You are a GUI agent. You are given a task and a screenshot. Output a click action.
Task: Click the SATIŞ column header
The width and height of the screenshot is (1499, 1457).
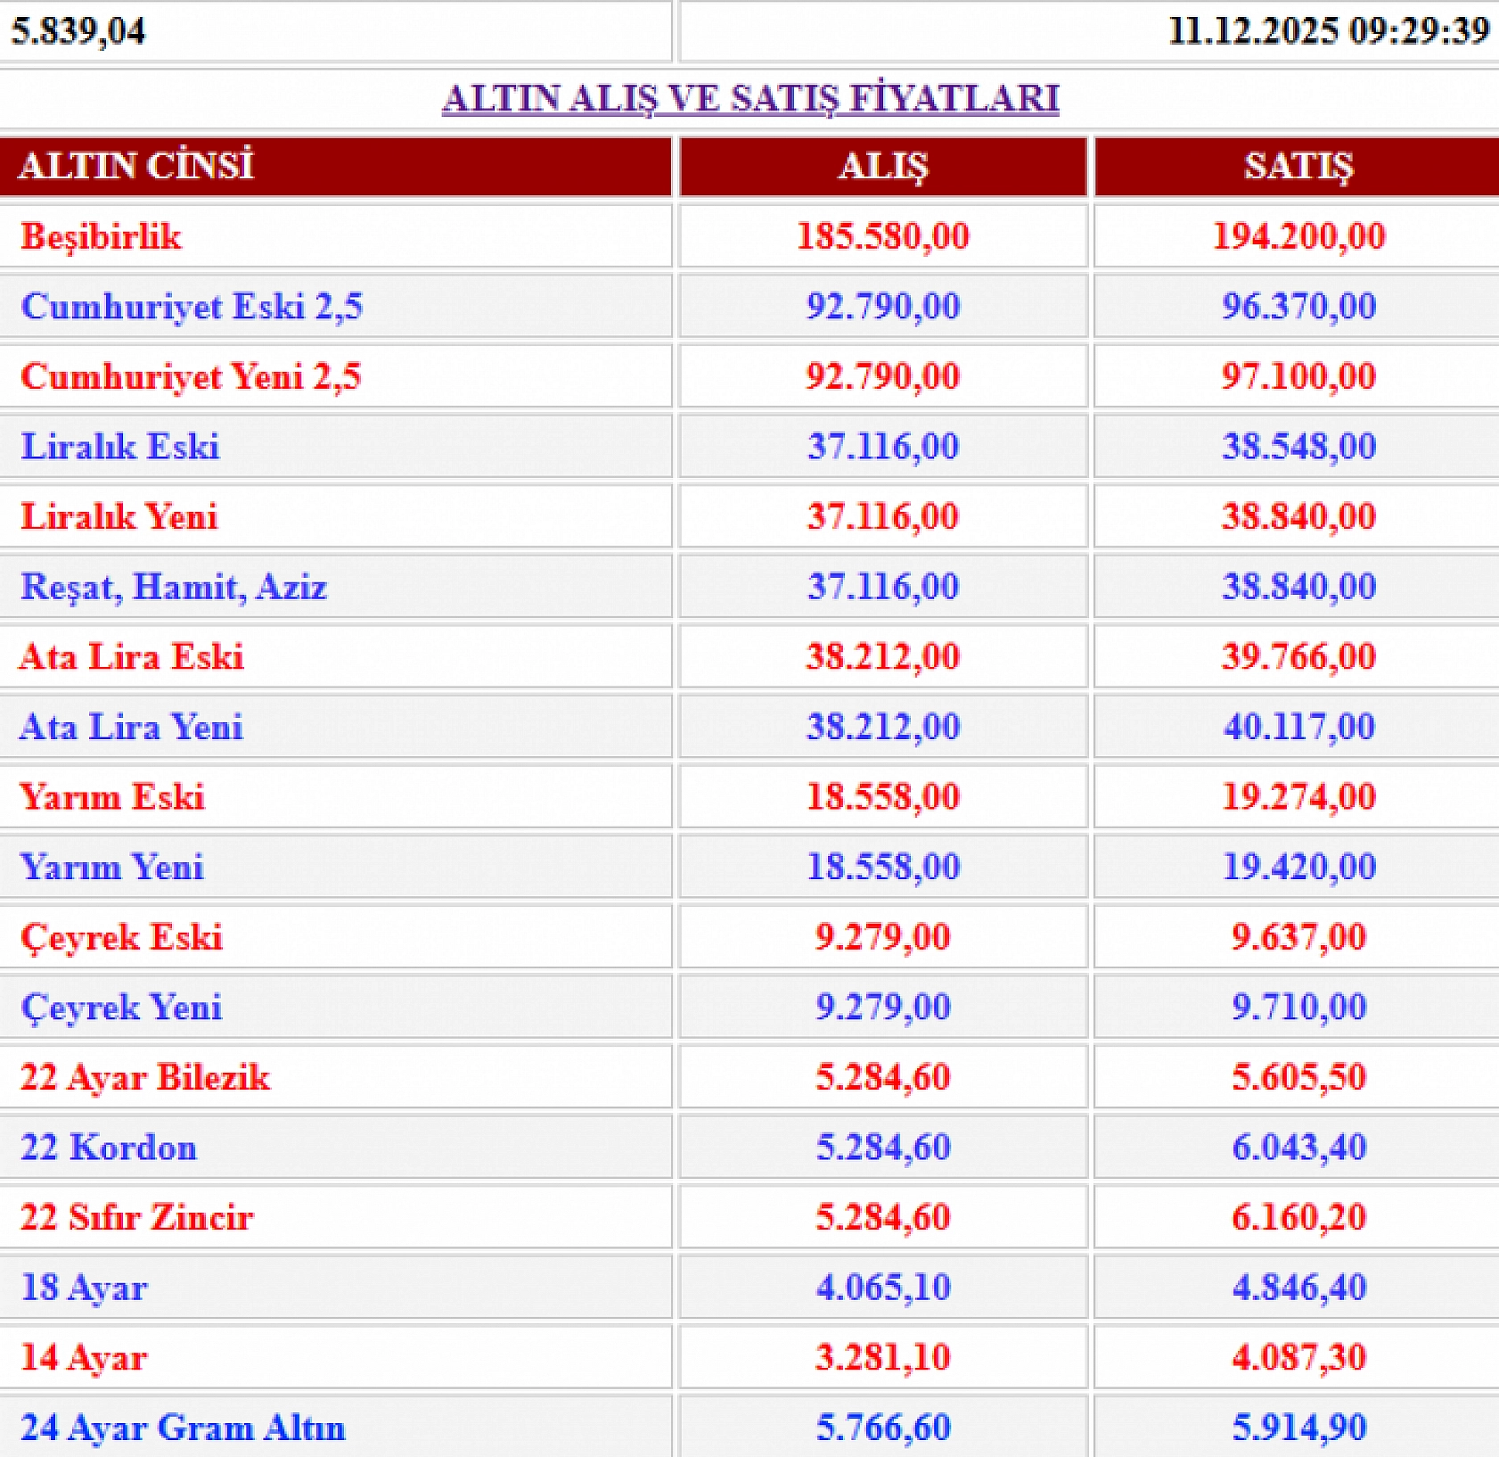point(1293,165)
